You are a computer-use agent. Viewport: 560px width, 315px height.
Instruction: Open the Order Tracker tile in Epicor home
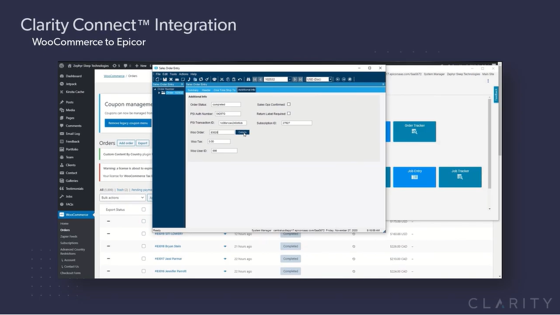point(414,131)
